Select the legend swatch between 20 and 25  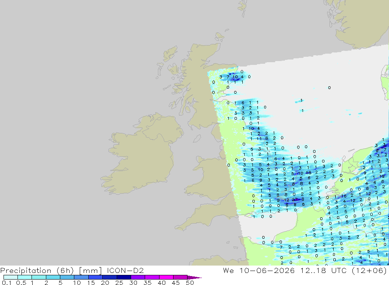tap(109, 277)
